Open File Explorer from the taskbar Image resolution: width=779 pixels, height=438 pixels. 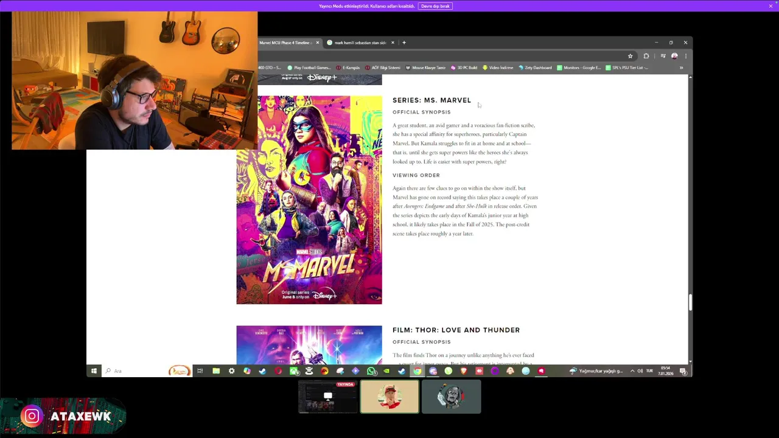coord(216,370)
